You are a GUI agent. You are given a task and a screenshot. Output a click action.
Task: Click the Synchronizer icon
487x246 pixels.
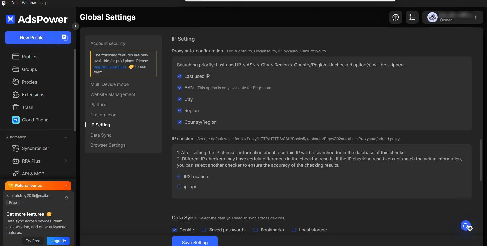(x=15, y=148)
